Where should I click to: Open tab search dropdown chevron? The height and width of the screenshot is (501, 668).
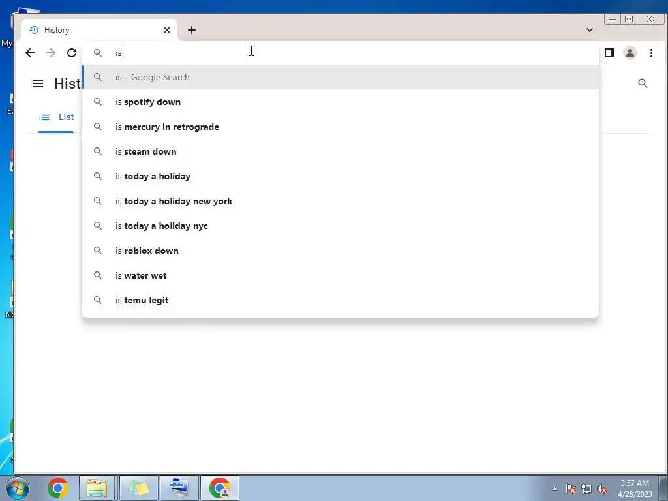[x=590, y=30]
